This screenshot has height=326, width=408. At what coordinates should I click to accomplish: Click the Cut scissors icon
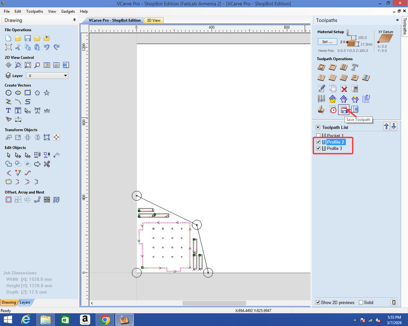(x=18, y=47)
